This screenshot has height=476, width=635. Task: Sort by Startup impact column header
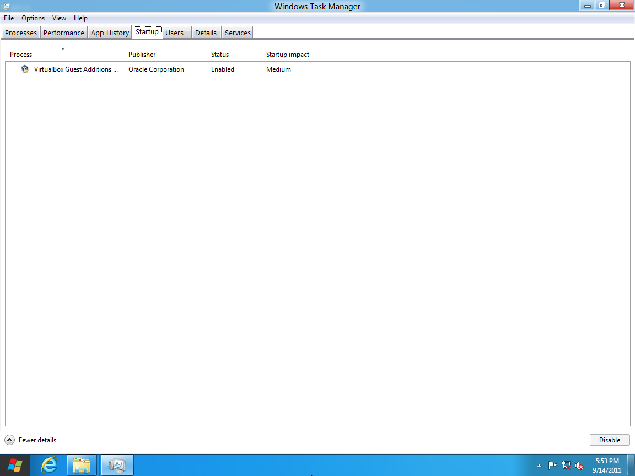tap(288, 54)
